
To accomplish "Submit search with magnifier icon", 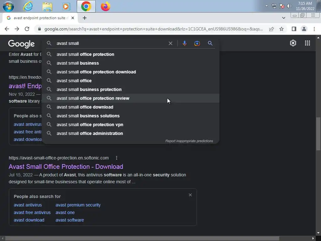I will pyautogui.click(x=210, y=43).
